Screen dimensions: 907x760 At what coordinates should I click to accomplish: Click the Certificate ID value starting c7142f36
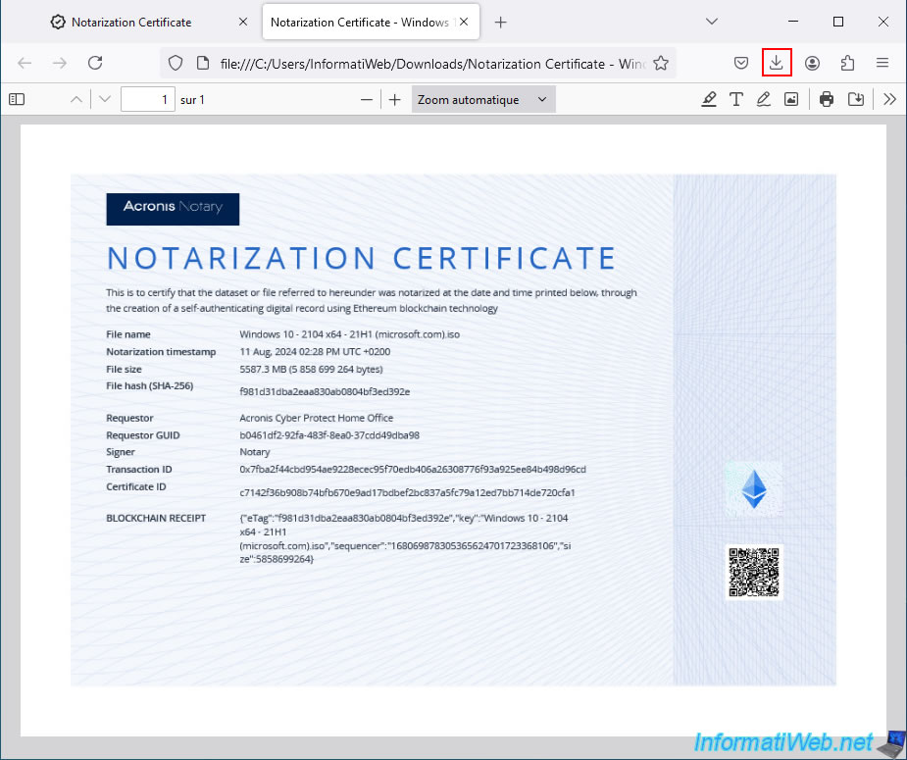pos(407,493)
